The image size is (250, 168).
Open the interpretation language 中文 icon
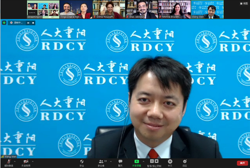coord(170,161)
